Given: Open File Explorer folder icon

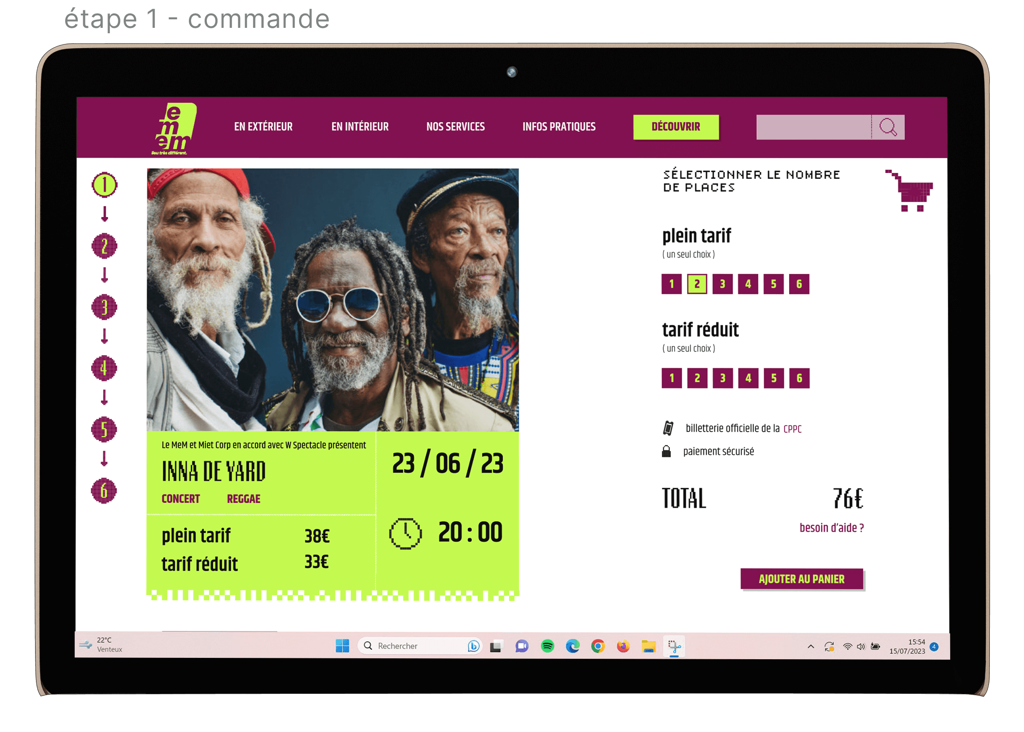Looking at the screenshot, I should pos(648,646).
